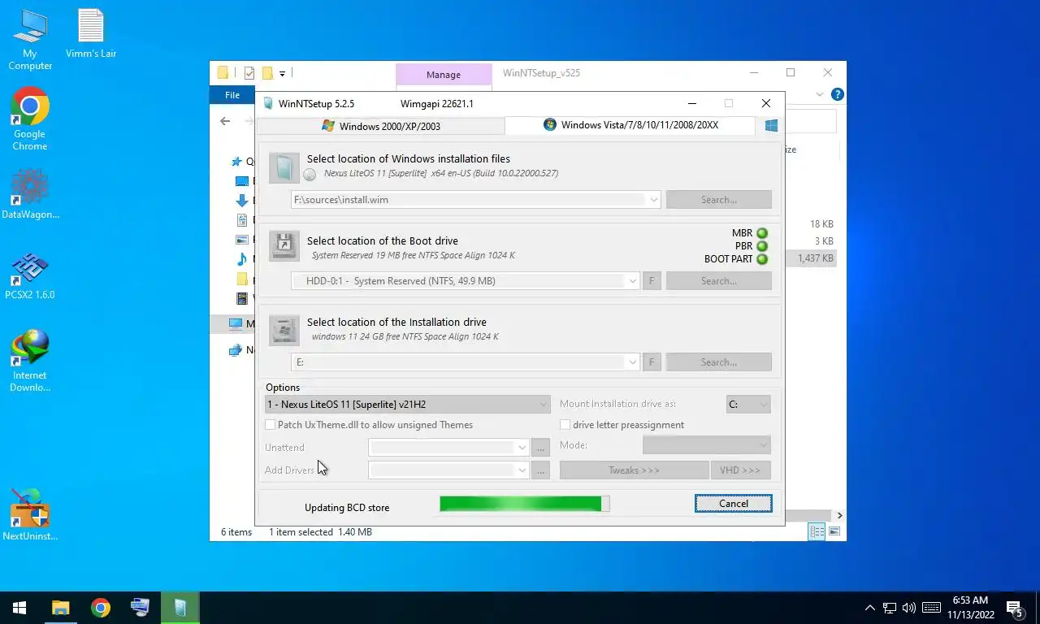
Task: Switch to Windows 2000/XP/2003 tab
Action: (381, 126)
